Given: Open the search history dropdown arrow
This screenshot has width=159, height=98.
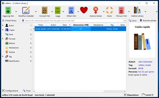Looking at the screenshot, I should pos(125,20).
